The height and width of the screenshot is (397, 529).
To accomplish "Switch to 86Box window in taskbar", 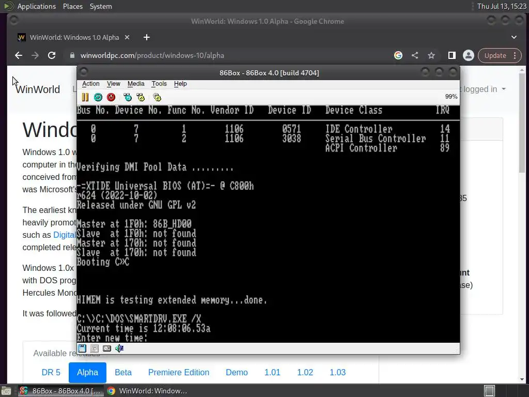I will pos(61,391).
